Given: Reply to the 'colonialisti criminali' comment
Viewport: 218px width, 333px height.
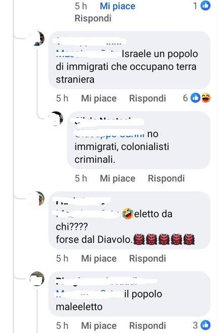Looking at the screenshot, I should point(166,178).
